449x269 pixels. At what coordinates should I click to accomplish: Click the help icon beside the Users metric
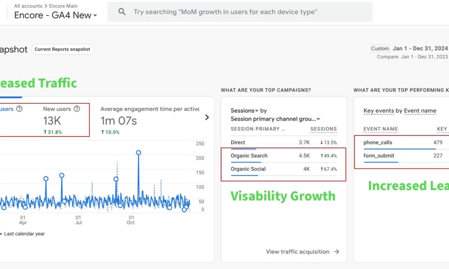tap(19, 109)
